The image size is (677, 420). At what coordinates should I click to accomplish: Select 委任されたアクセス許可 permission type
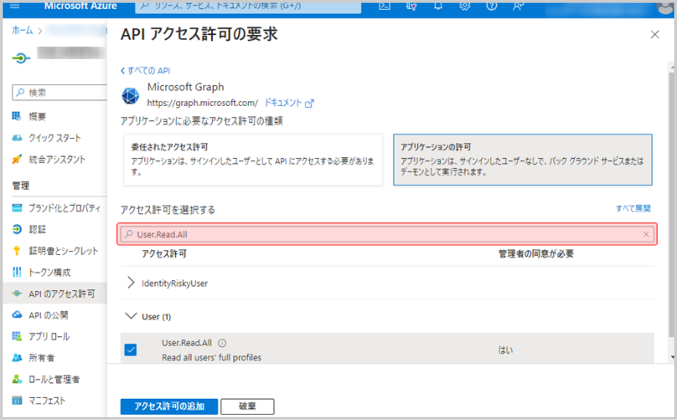(x=253, y=160)
